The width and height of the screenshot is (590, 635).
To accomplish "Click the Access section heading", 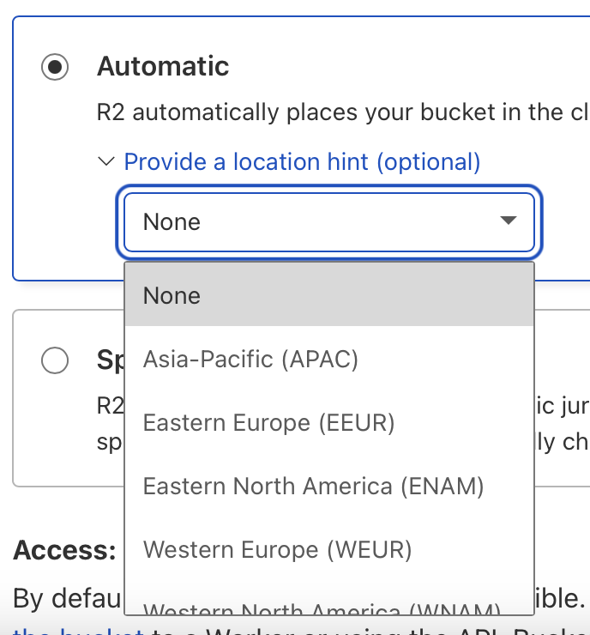I will pos(64,550).
